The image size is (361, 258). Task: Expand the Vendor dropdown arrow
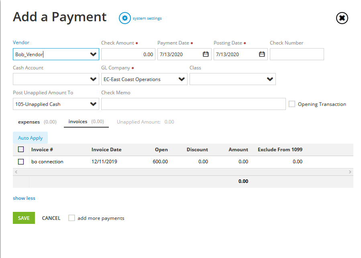(x=93, y=54)
